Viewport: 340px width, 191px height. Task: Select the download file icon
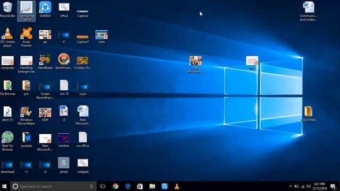[x=7, y=167]
